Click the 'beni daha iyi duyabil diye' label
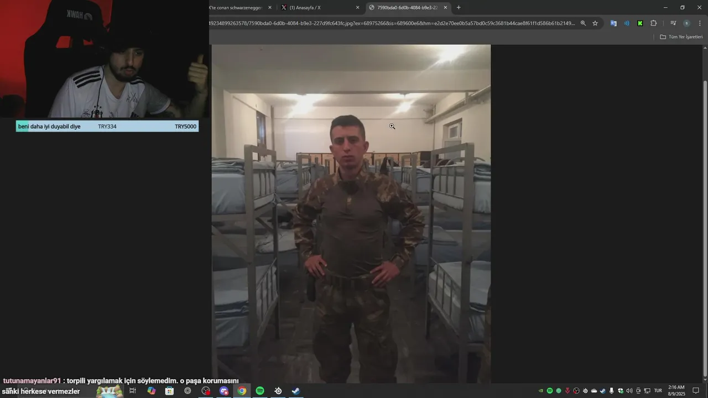 click(49, 127)
